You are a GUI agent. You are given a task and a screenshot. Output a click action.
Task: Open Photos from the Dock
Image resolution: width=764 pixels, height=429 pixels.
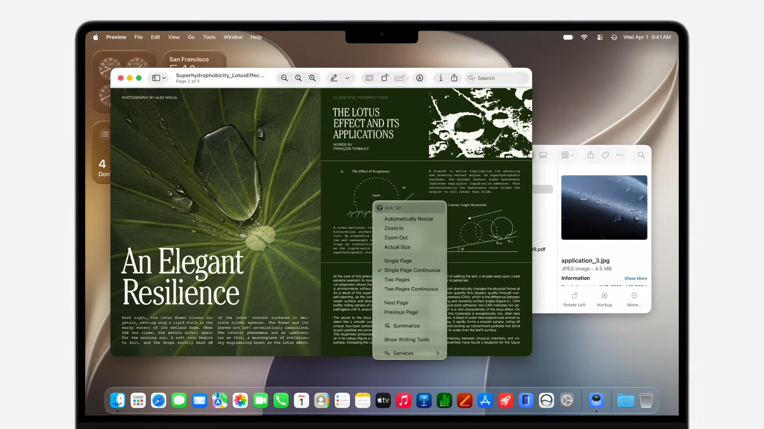[240, 400]
